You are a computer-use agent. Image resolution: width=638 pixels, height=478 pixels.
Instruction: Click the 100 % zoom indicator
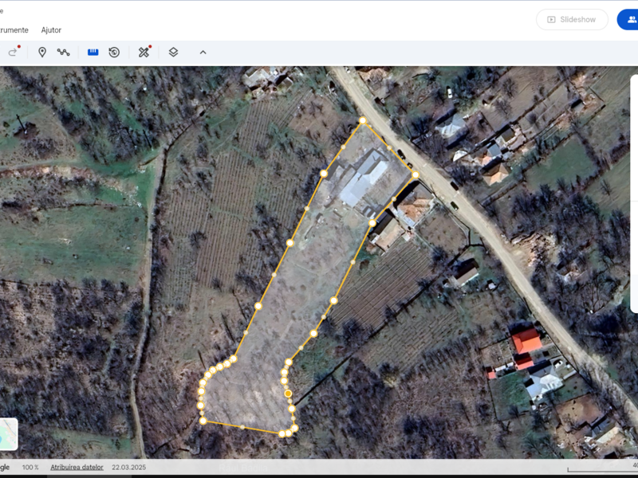30,468
